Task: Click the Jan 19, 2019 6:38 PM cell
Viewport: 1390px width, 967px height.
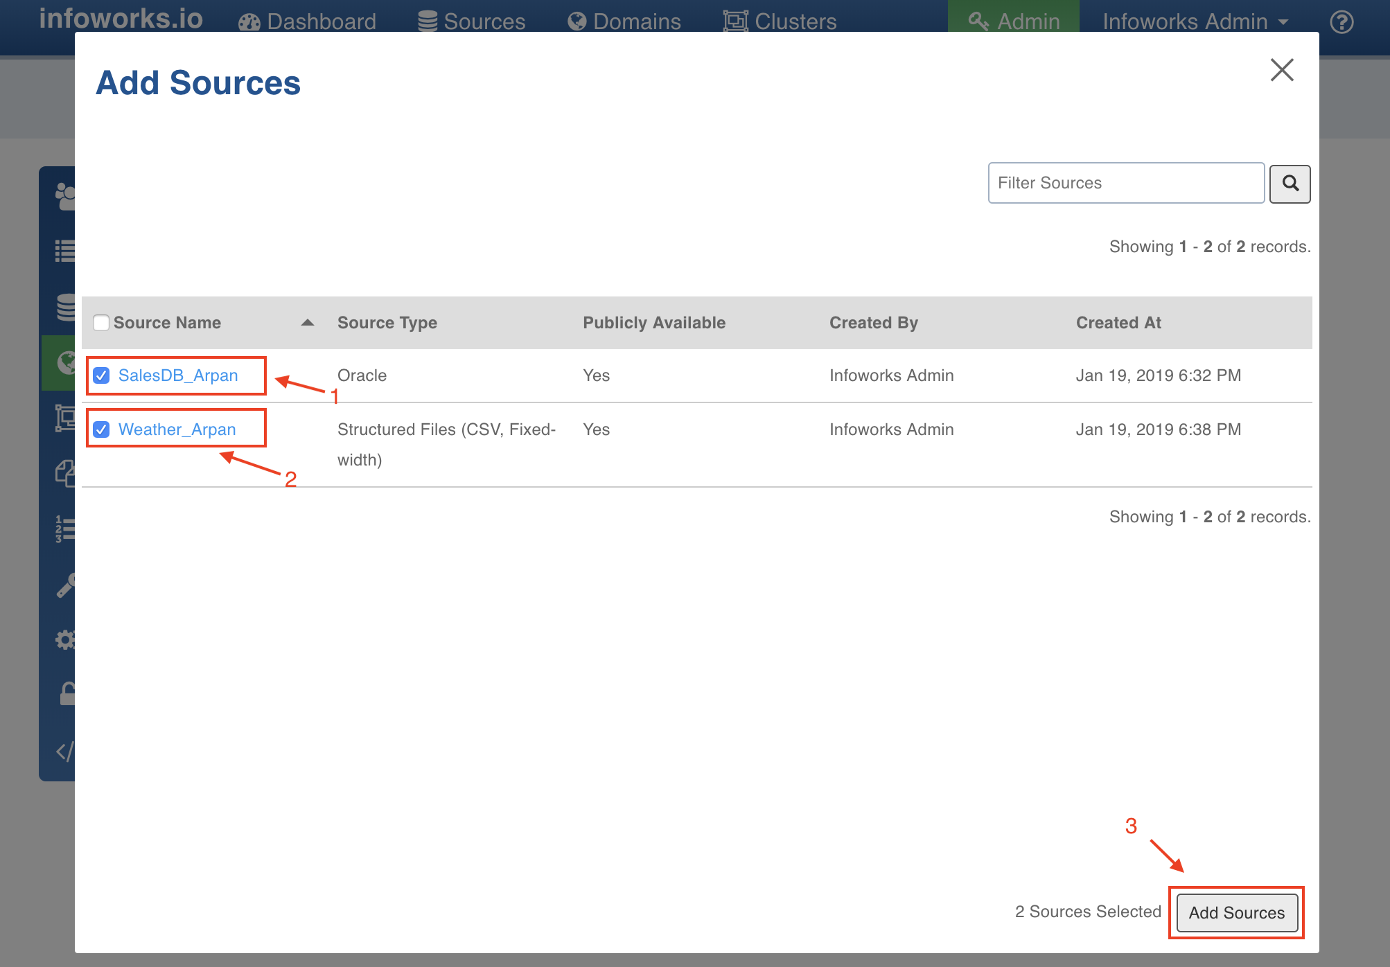Action: (x=1159, y=429)
